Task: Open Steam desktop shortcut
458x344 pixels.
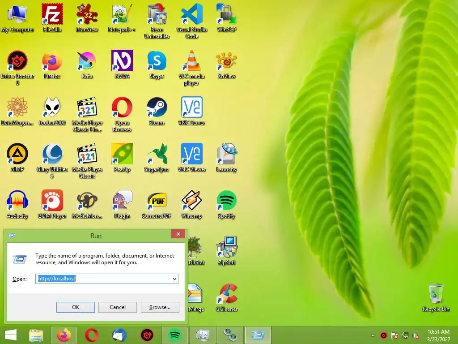Action: [157, 111]
